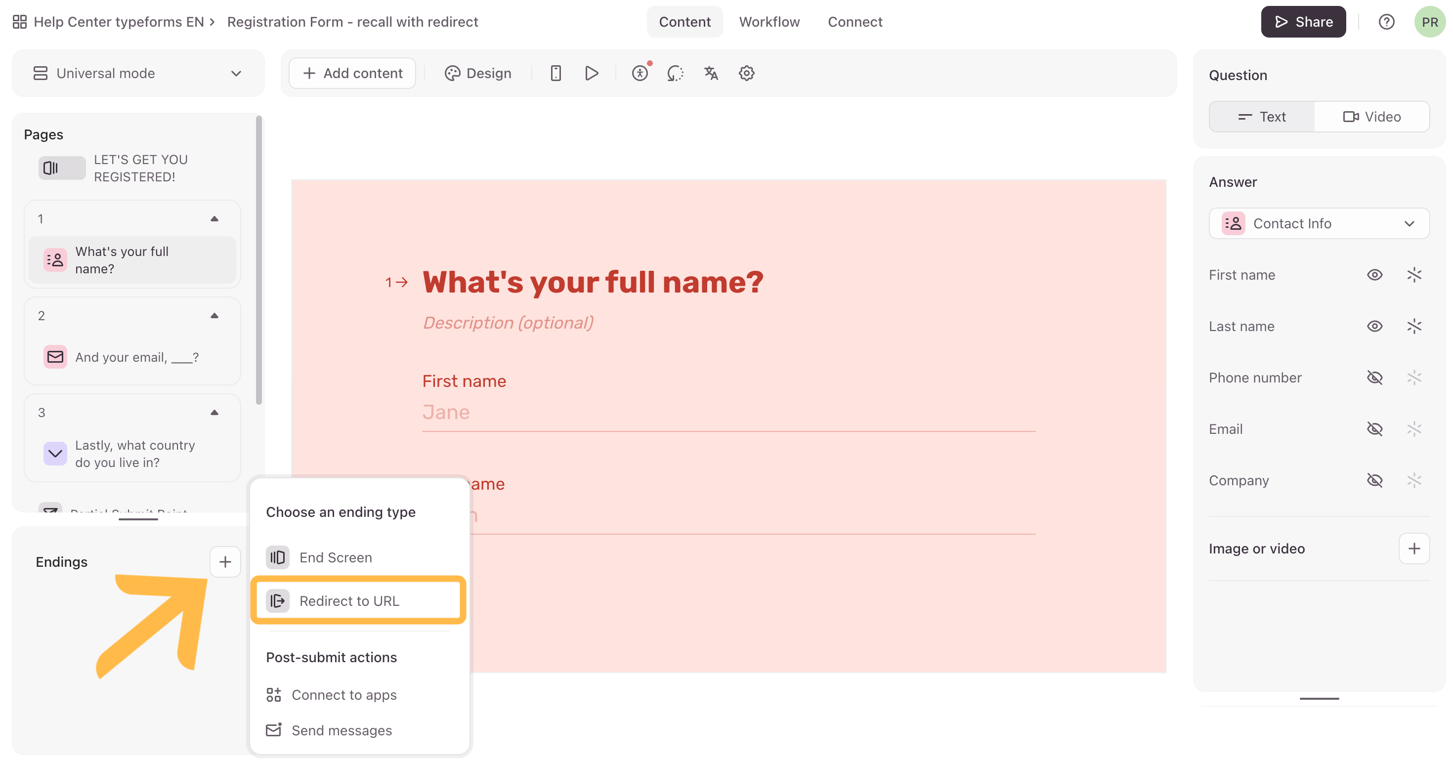Mark First name as required
Viewport: 1453px width, 762px height.
pyautogui.click(x=1414, y=275)
